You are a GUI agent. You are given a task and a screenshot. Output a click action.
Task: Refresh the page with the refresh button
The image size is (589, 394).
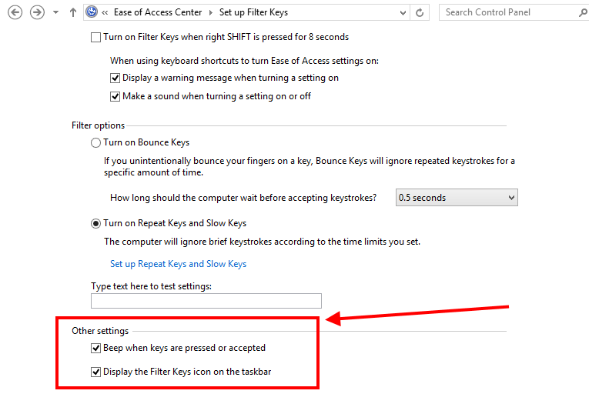point(420,12)
